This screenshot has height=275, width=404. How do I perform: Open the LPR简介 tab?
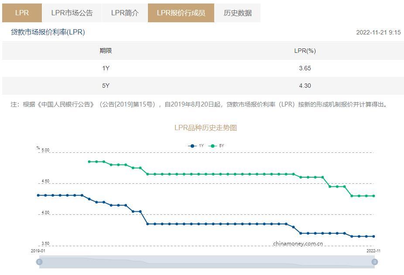pos(125,13)
